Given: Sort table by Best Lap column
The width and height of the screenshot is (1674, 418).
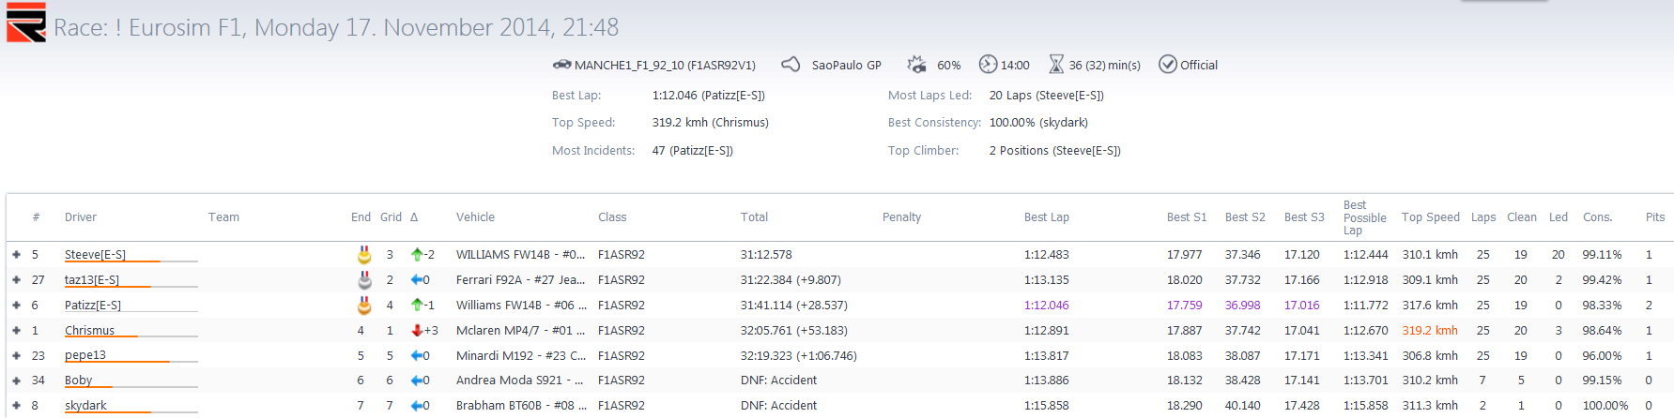Looking at the screenshot, I should point(1046,216).
